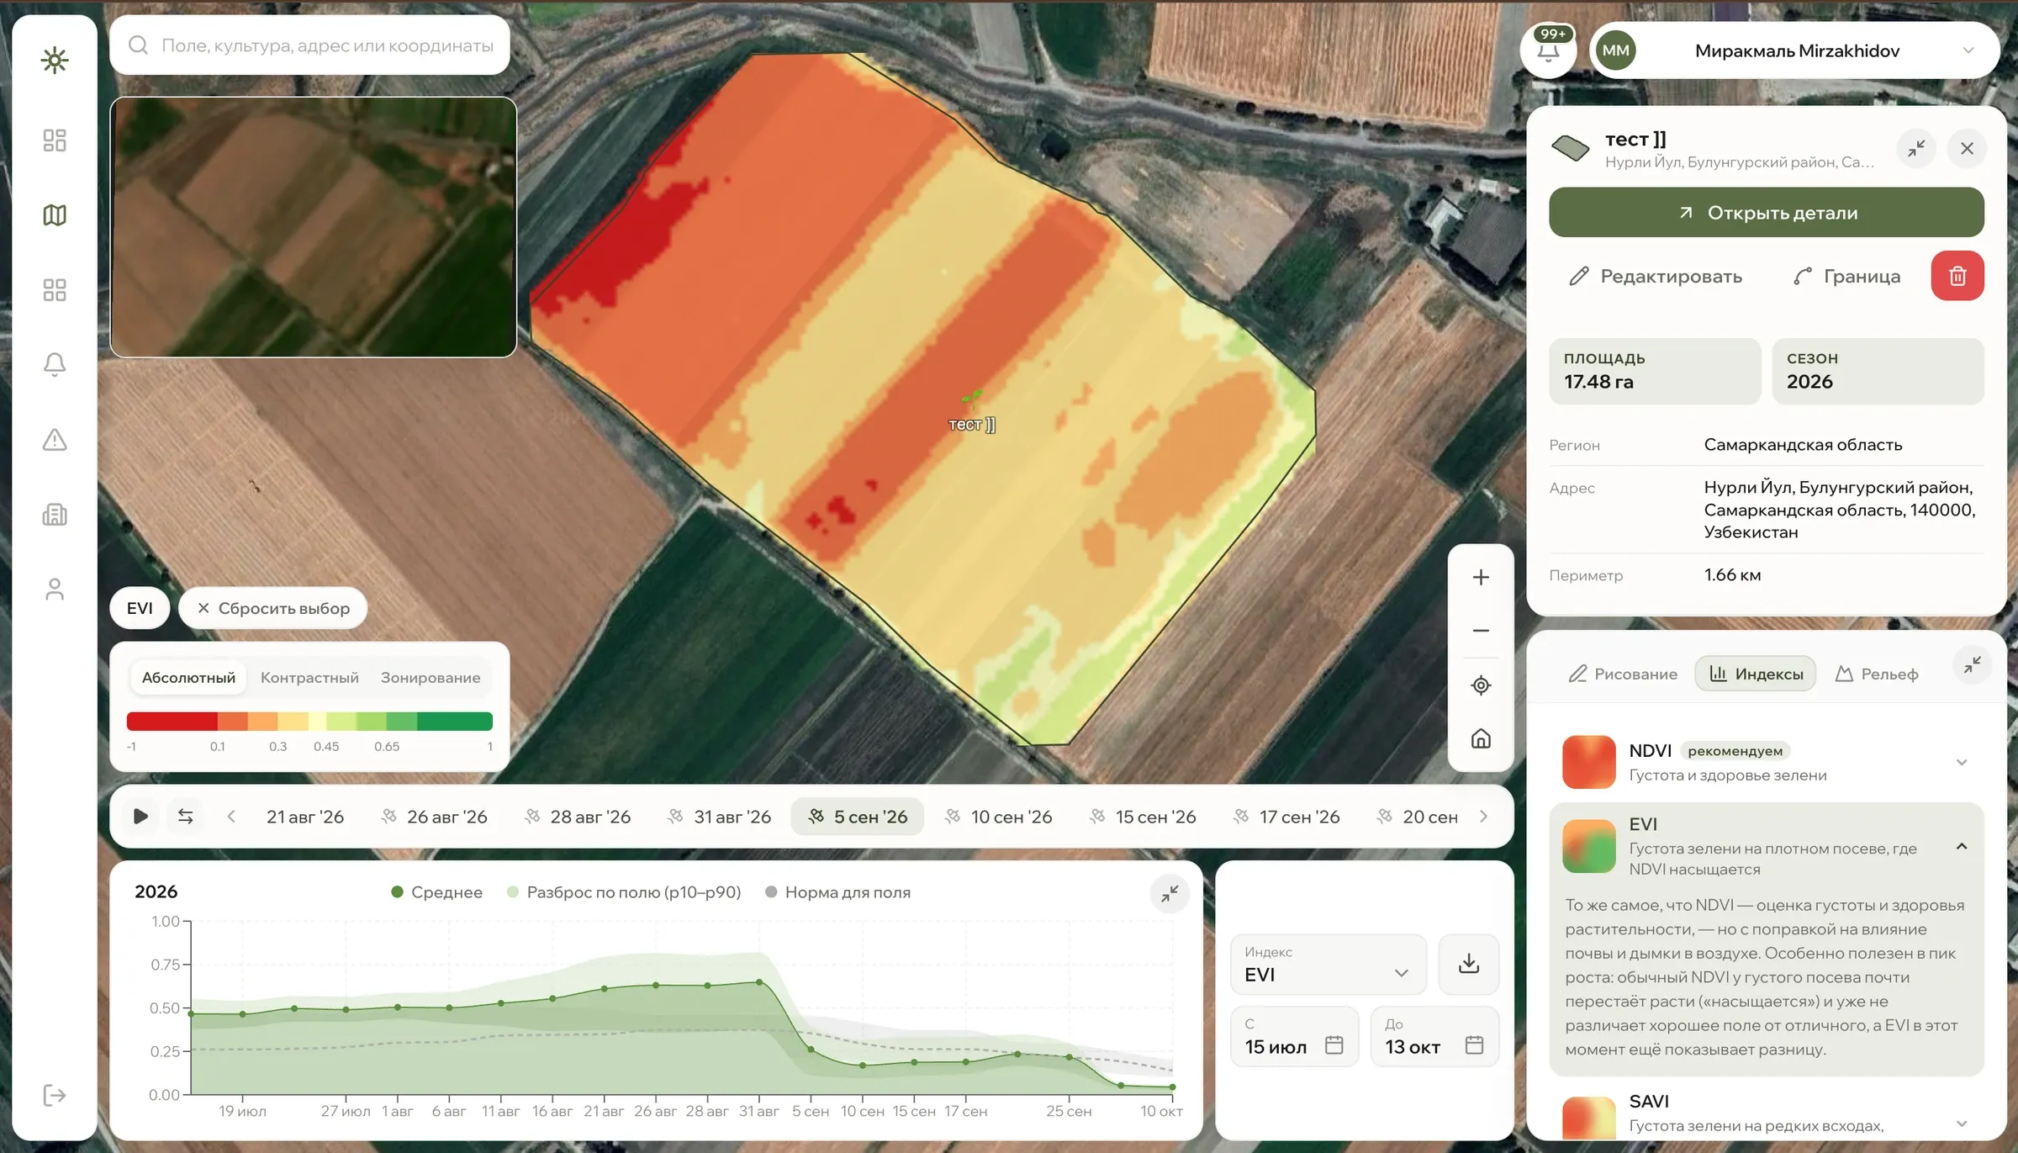This screenshot has width=2018, height=1153.
Task: Return map to home view
Action: tap(1481, 738)
